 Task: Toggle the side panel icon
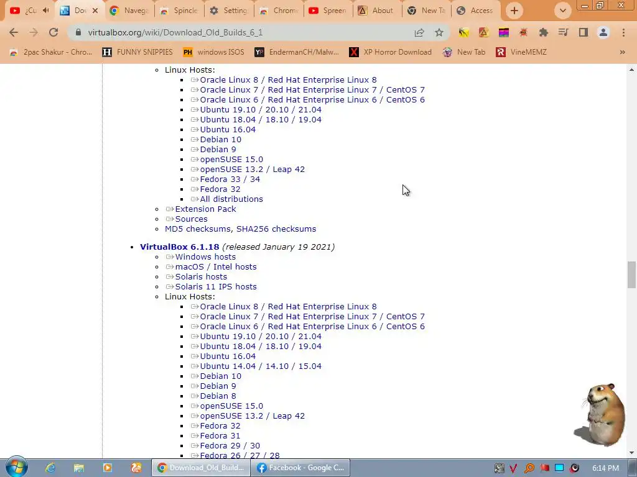(x=584, y=32)
